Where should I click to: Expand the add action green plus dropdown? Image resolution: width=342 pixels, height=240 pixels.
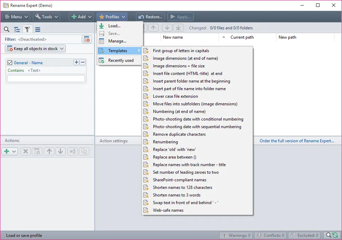click(x=10, y=152)
